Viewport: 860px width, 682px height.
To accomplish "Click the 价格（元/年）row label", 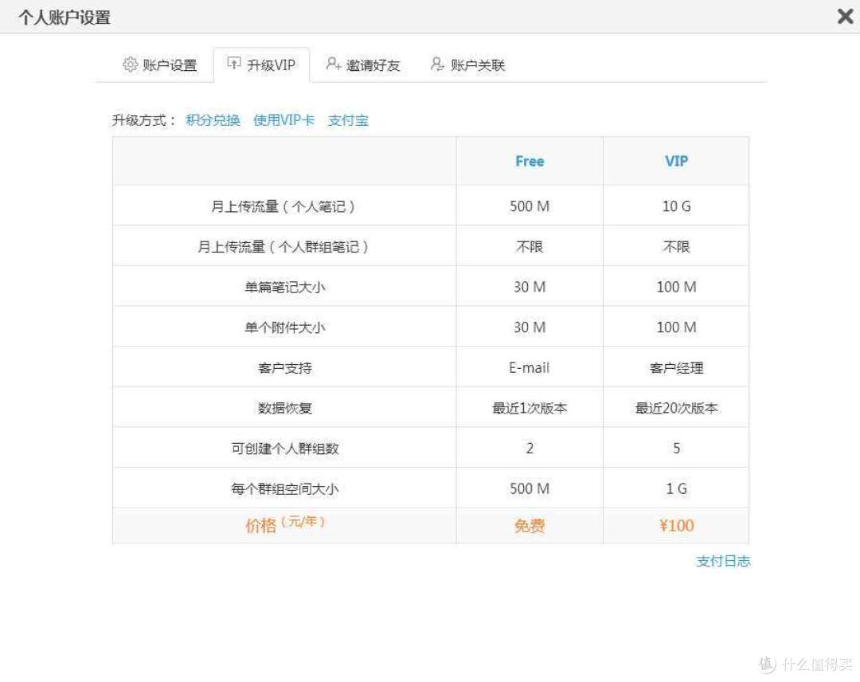I will (x=284, y=524).
